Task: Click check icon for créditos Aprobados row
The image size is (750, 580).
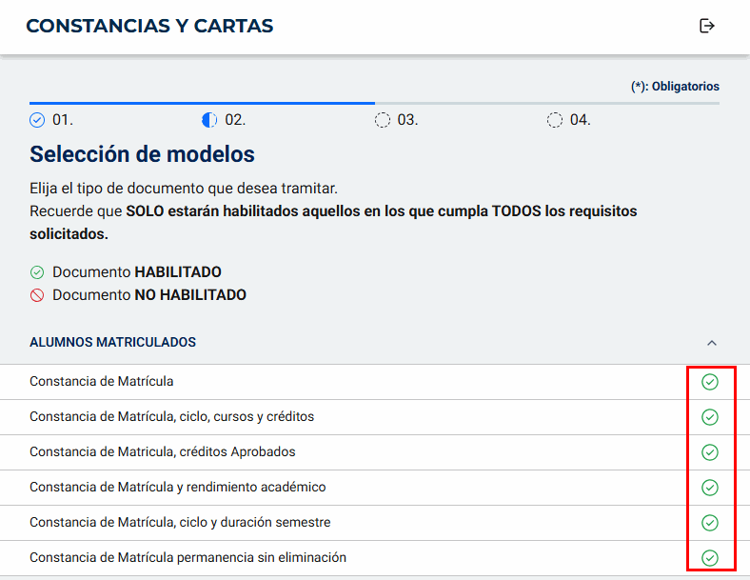Action: [x=709, y=452]
